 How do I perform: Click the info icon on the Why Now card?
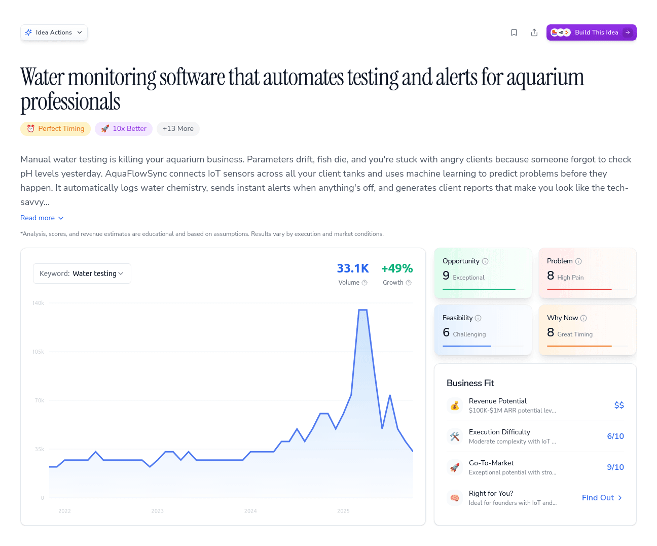pos(585,318)
